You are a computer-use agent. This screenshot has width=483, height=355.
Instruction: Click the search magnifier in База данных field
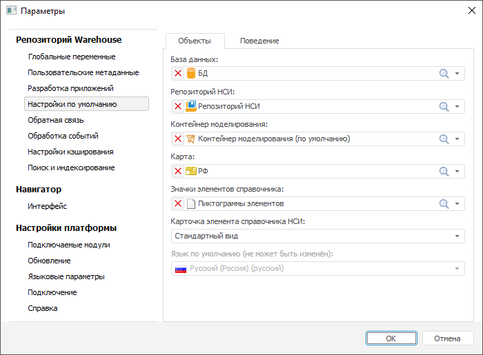(x=444, y=74)
